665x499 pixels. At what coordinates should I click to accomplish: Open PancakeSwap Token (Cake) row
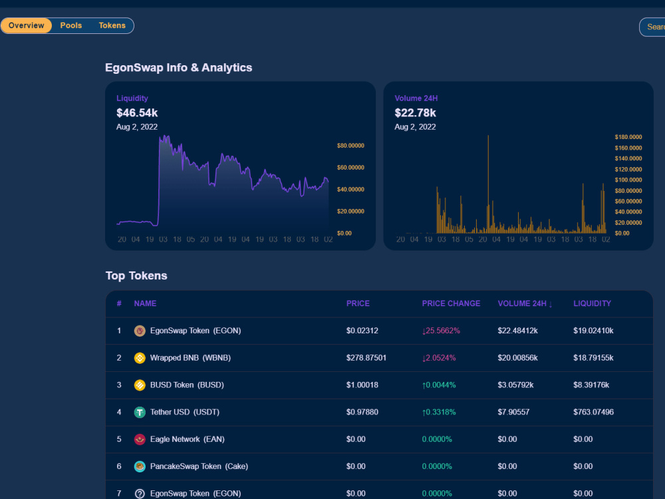click(x=379, y=467)
